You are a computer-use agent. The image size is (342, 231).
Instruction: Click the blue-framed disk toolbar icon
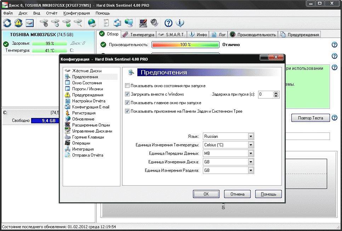[x=30, y=23]
